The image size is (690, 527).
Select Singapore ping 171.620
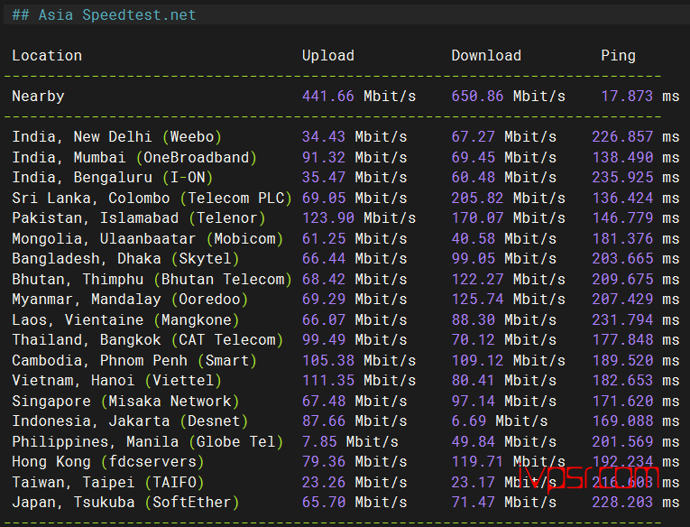622,401
